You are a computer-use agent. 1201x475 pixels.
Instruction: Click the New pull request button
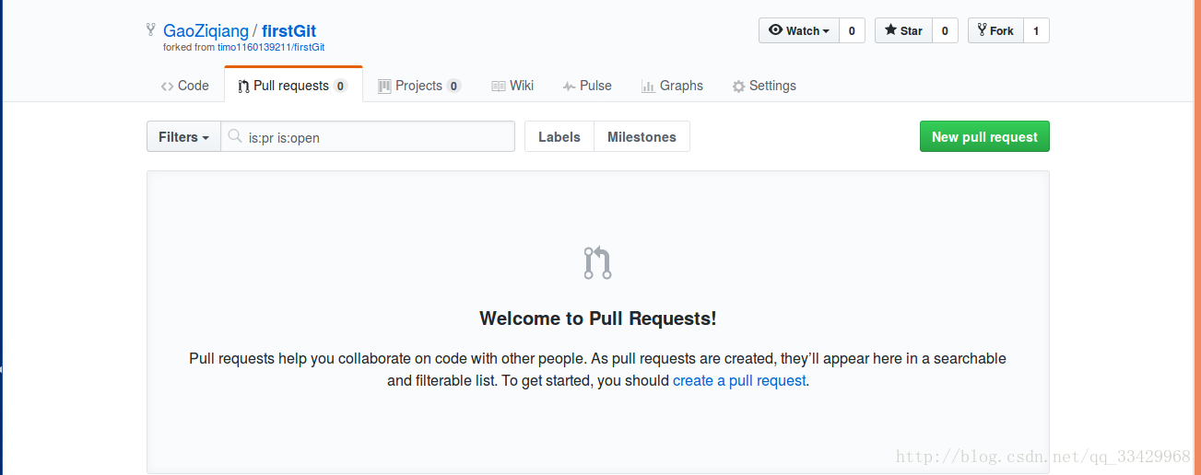pyautogui.click(x=984, y=136)
